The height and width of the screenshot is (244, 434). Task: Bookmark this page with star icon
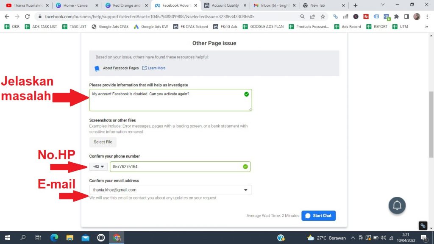tap(323, 17)
